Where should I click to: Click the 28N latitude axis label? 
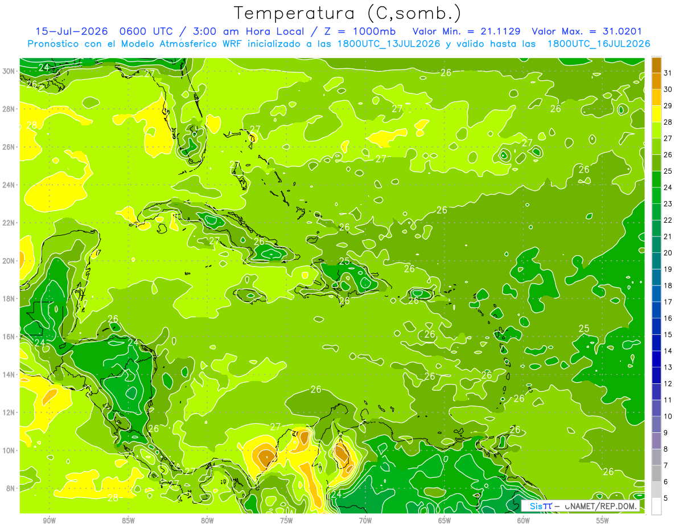pyautogui.click(x=9, y=109)
